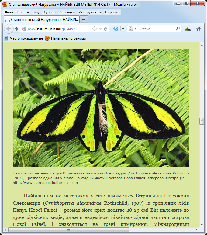Open Начальная страница bookmark
Screen dimensions: 207x235
coord(65,38)
